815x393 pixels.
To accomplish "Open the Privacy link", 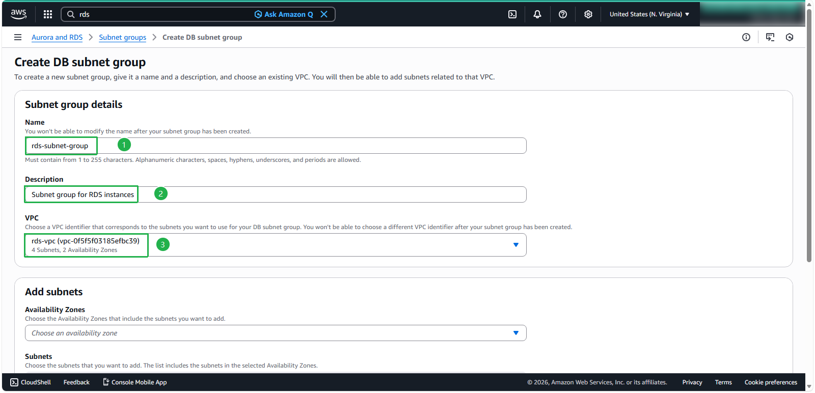I will coord(692,382).
